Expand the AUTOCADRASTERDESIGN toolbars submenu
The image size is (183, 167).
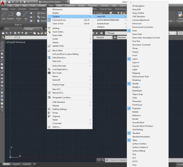(109, 20)
